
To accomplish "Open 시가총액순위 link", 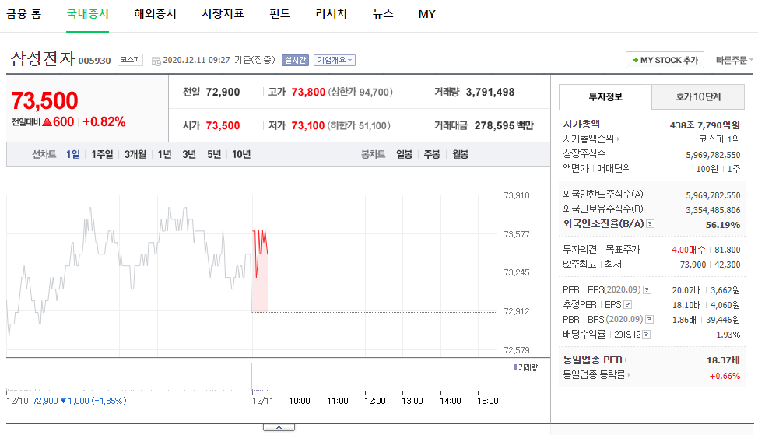I will pyautogui.click(x=591, y=139).
